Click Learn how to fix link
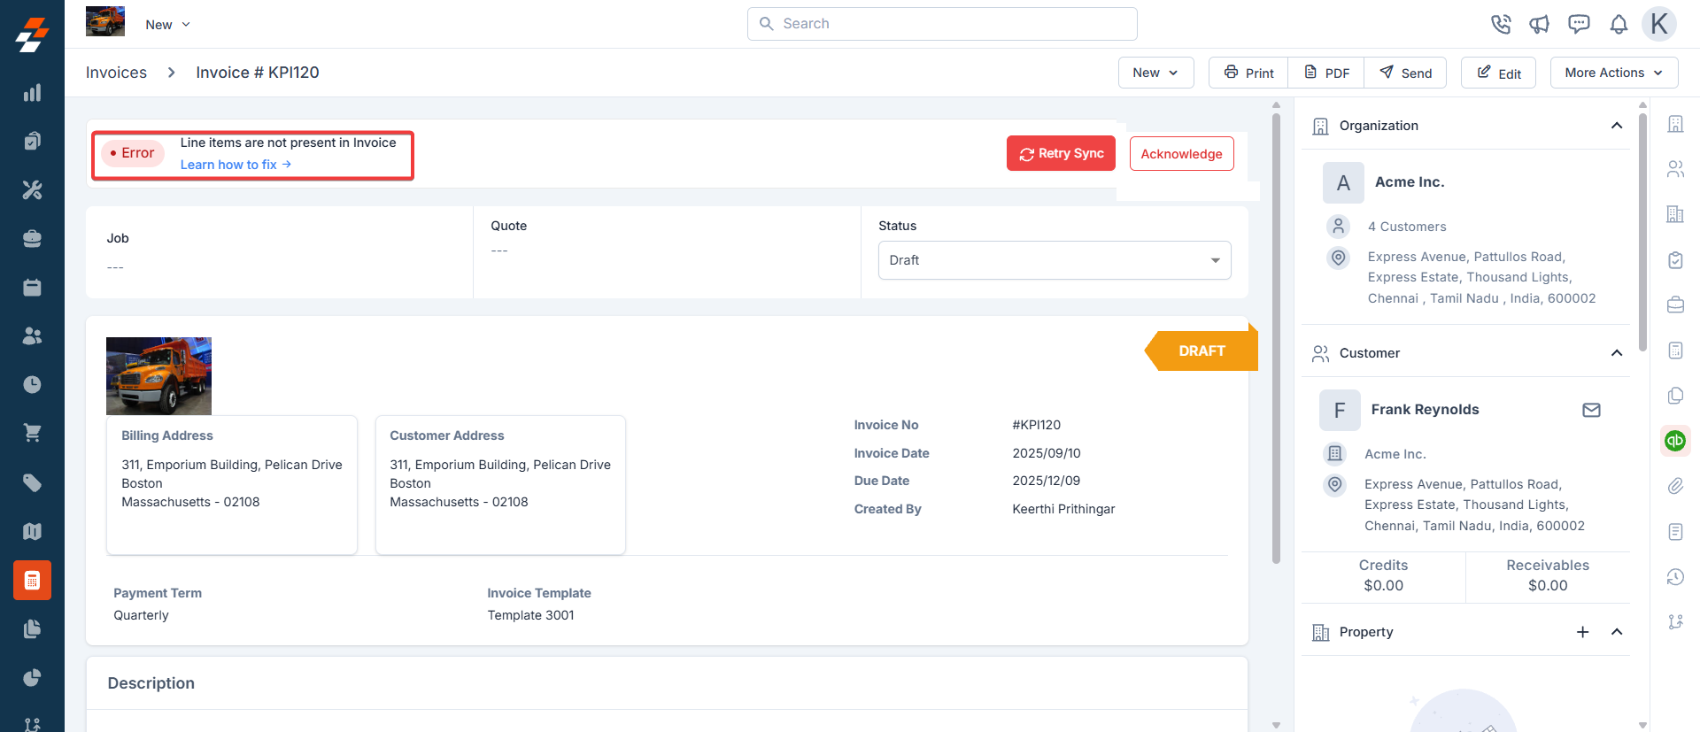 (235, 165)
